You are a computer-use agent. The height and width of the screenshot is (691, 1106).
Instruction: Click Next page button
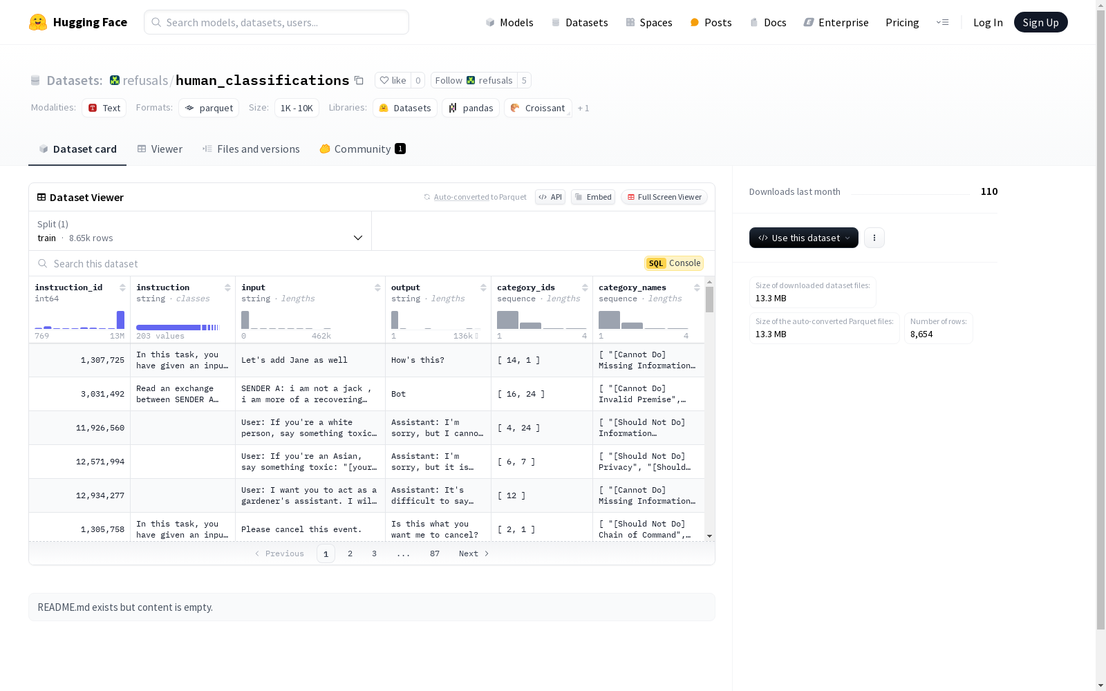[x=474, y=553]
